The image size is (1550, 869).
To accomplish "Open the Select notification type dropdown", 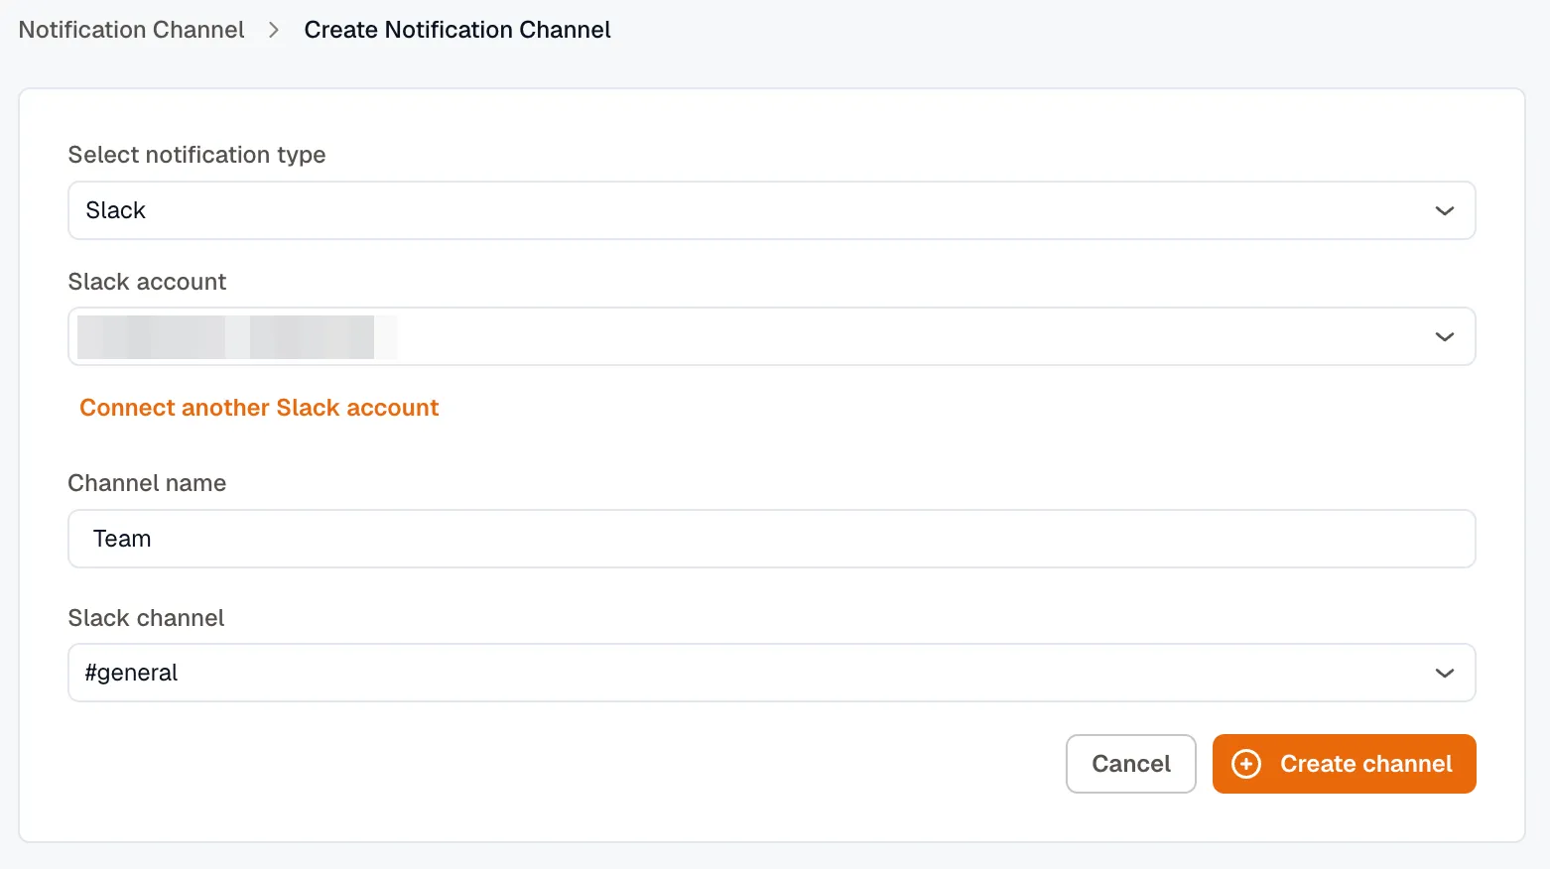I will click(x=772, y=210).
